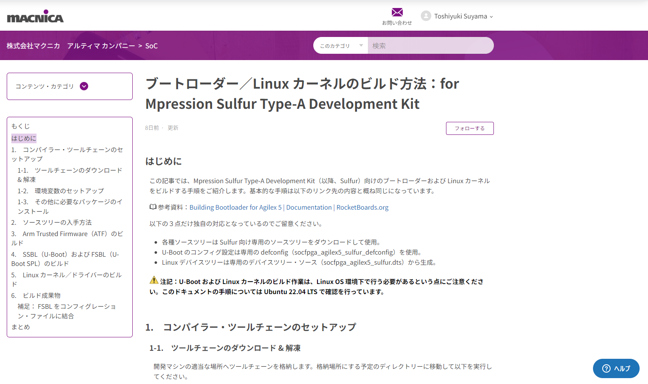Click the もくじ label

(21, 126)
